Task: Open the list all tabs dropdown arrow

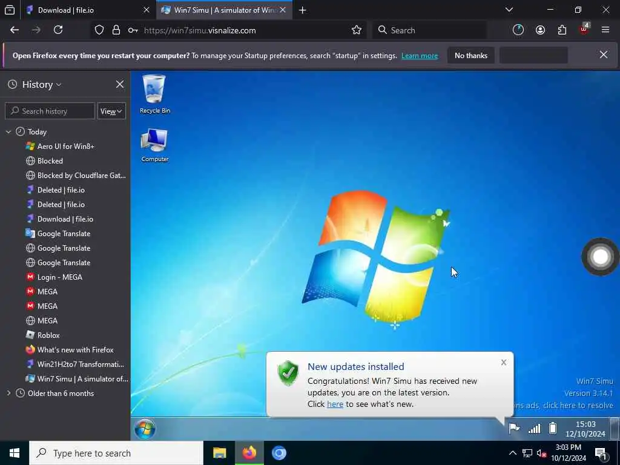Action: (509, 10)
